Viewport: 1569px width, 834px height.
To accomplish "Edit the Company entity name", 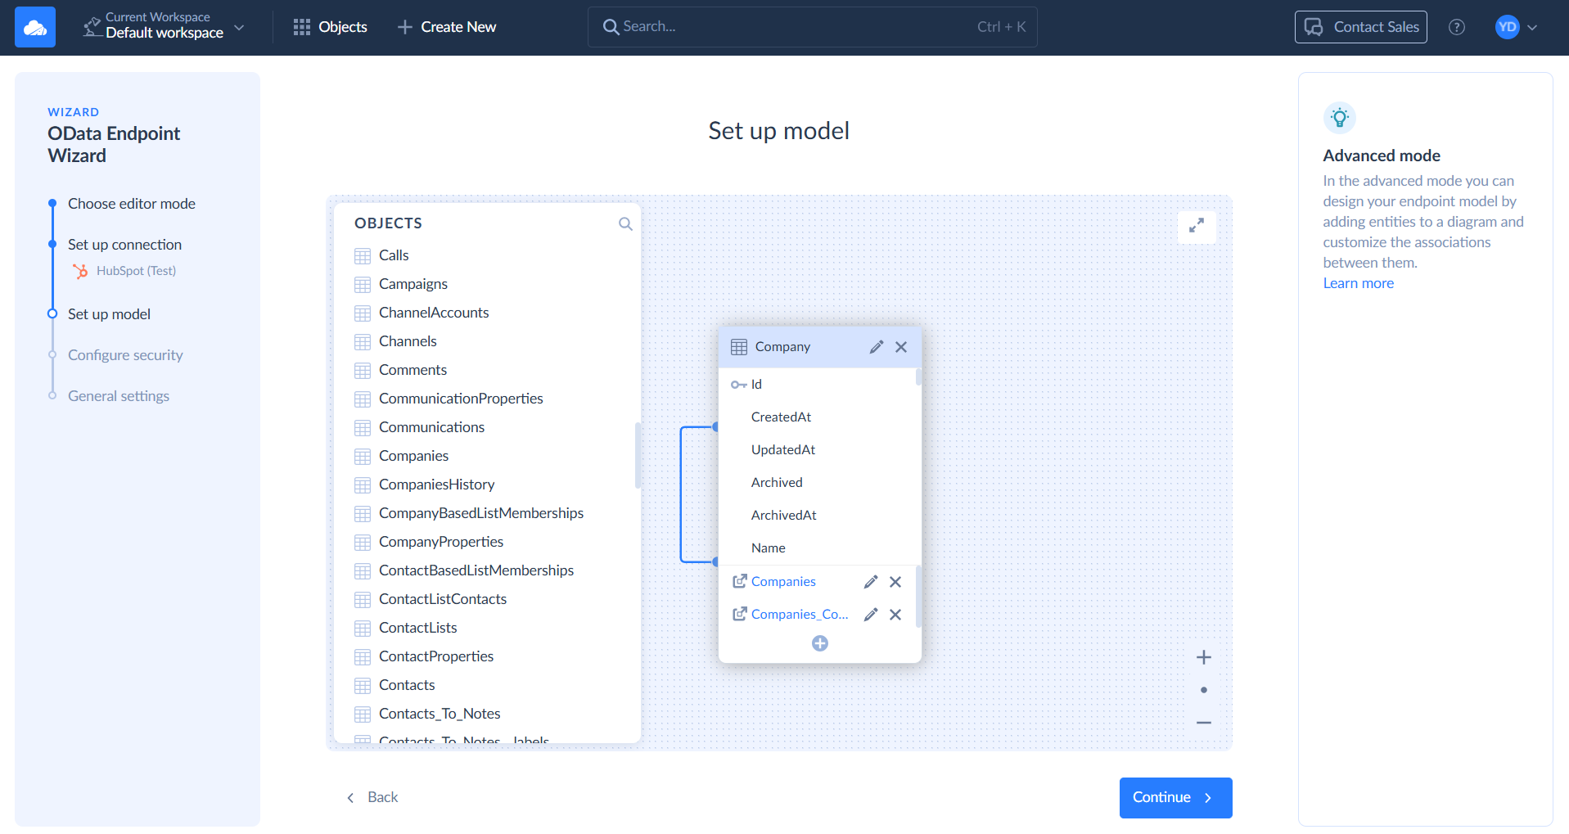I will click(877, 347).
